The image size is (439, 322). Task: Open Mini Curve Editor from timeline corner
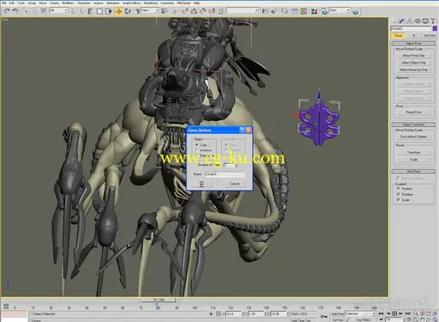(x=6, y=307)
